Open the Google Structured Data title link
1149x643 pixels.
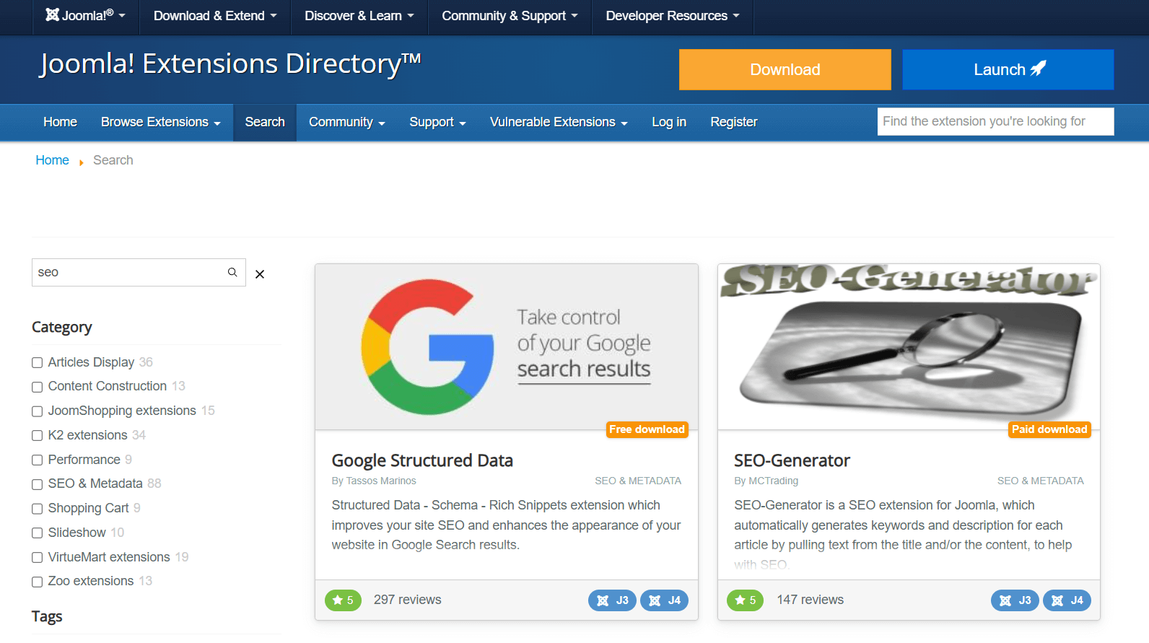pyautogui.click(x=422, y=460)
